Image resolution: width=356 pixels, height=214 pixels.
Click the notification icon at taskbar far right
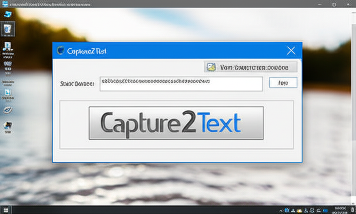tap(352, 210)
